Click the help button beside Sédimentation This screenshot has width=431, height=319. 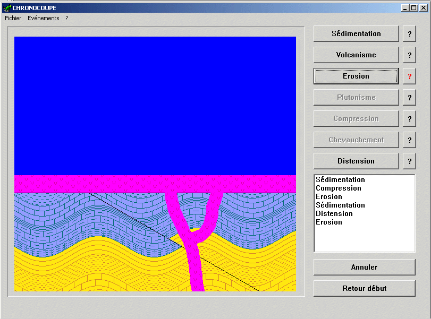coord(409,34)
